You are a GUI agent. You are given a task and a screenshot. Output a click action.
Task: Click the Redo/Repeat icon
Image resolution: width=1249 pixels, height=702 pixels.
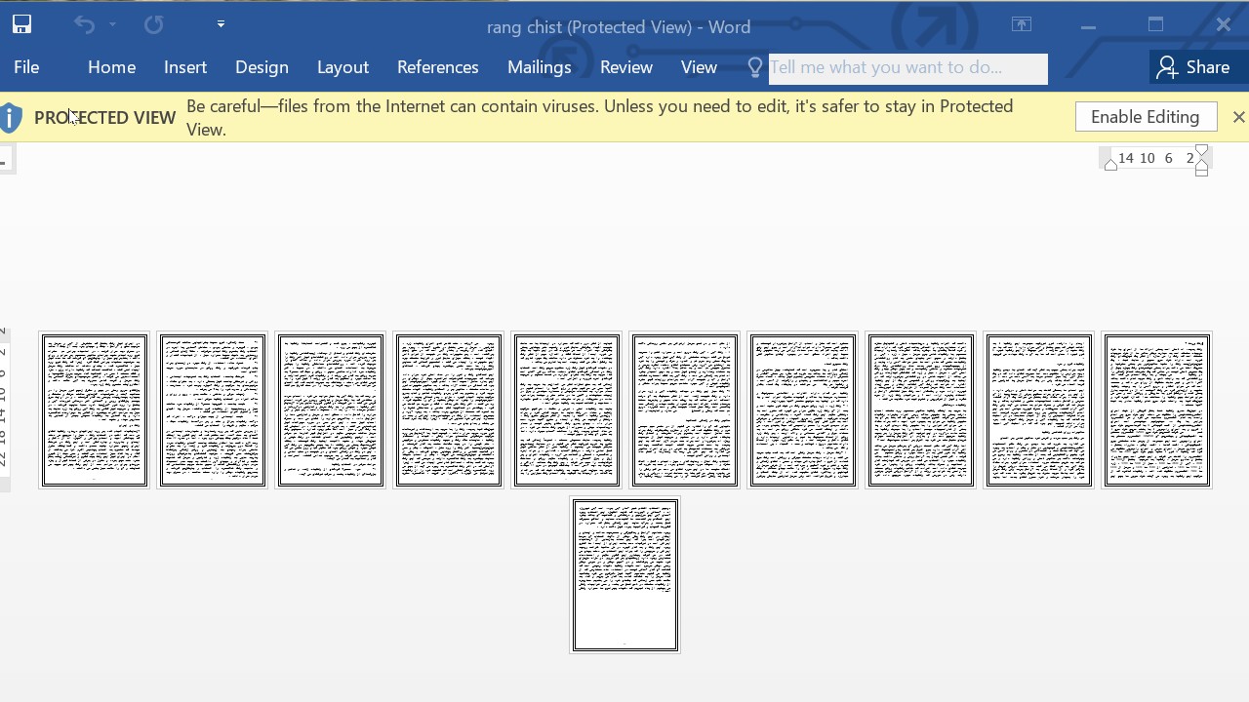pos(154,24)
